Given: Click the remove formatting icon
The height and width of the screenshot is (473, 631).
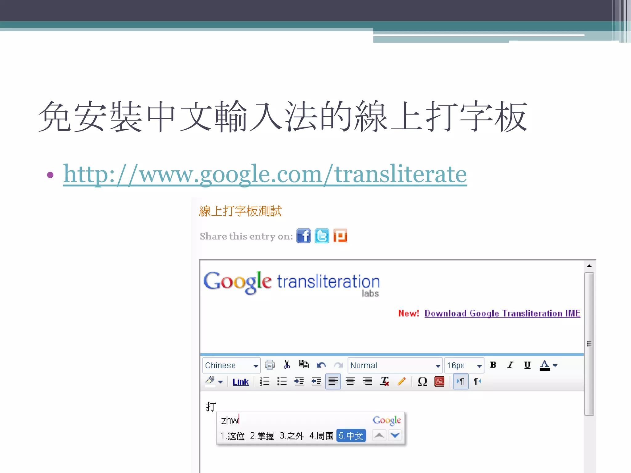Looking at the screenshot, I should [x=385, y=381].
